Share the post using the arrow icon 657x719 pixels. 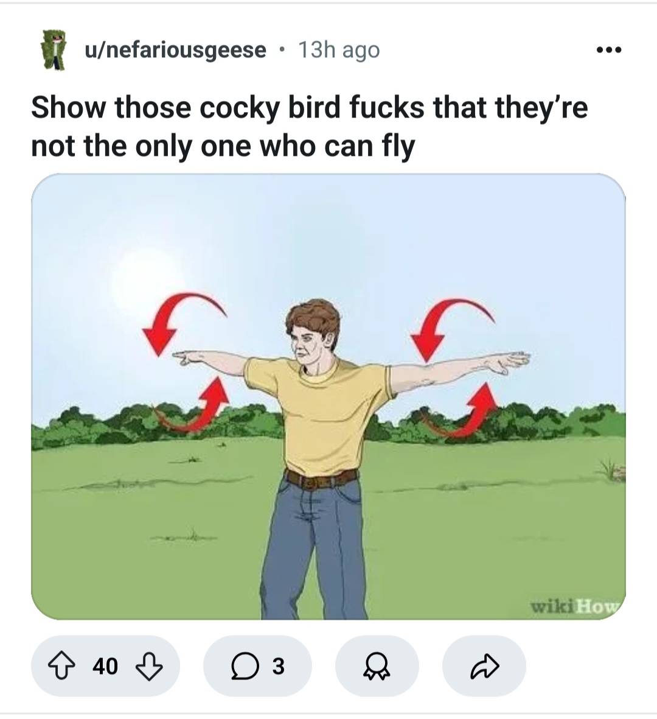[484, 666]
